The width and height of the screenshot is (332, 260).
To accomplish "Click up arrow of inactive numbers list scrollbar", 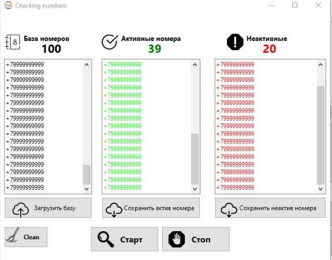I will pyautogui.click(x=320, y=65).
